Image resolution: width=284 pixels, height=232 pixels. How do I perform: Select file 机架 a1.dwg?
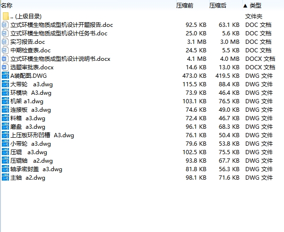[x=27, y=101]
